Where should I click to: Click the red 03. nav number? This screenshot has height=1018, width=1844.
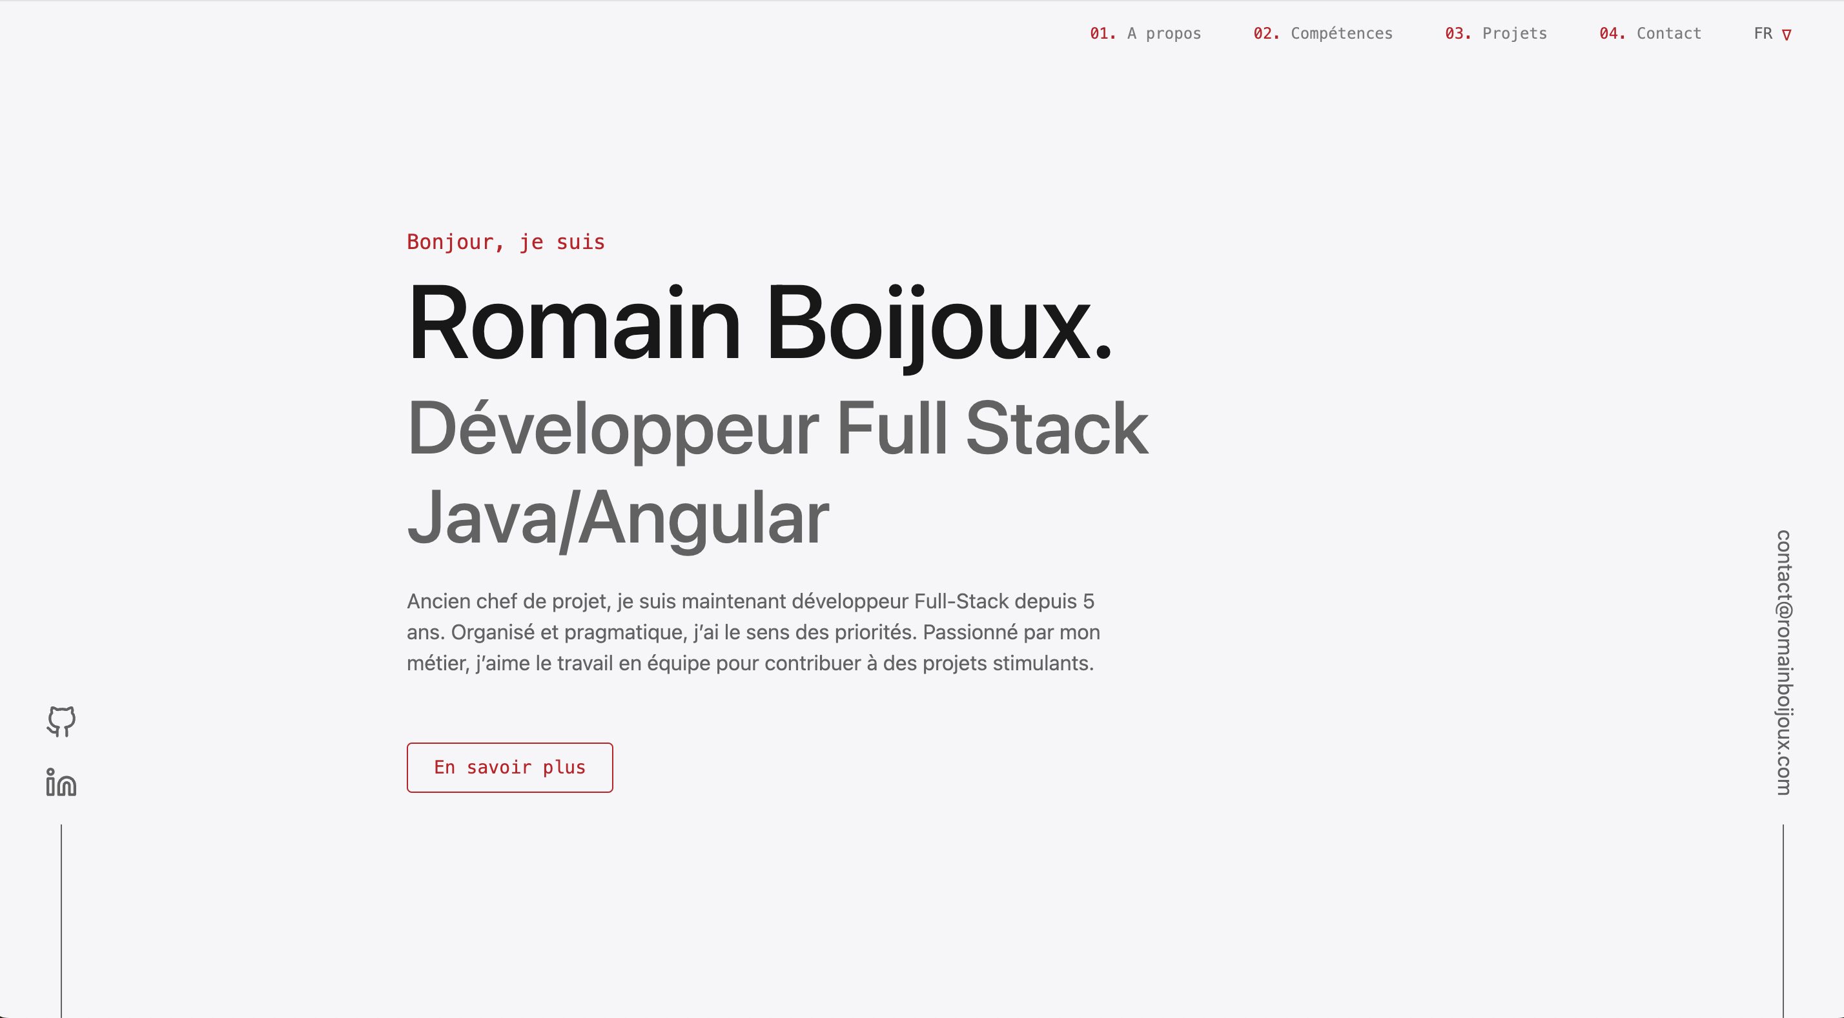coord(1457,34)
